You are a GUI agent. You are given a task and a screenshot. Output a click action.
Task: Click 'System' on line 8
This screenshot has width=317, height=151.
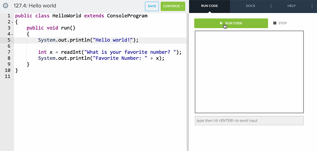(47, 58)
